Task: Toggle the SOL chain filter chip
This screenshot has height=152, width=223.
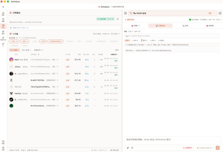Action: coord(14,41)
